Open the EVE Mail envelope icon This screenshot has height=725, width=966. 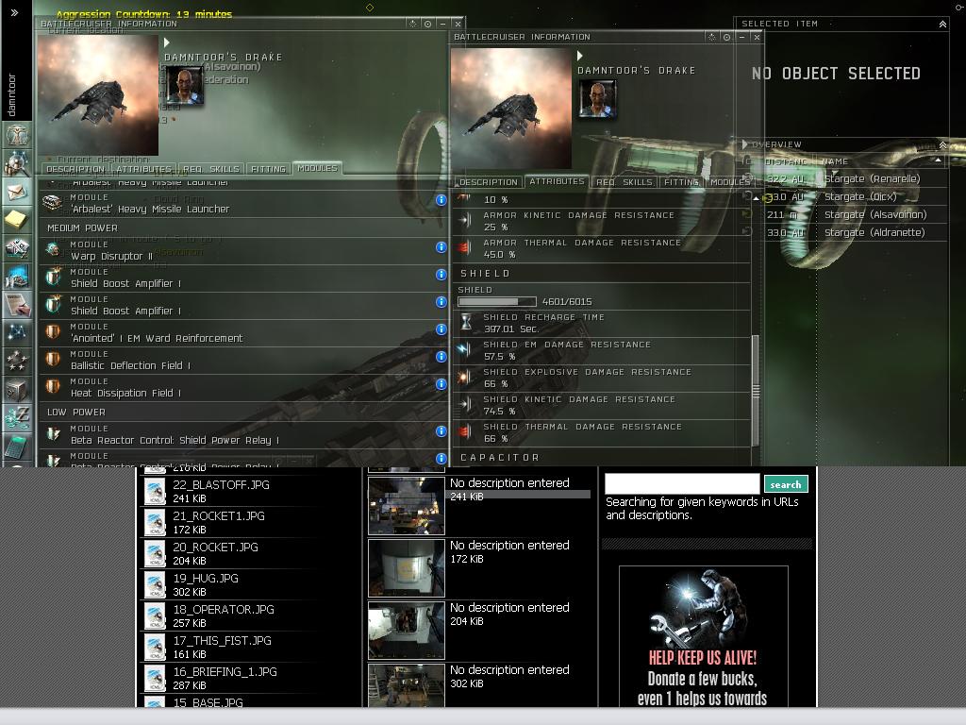click(x=17, y=192)
